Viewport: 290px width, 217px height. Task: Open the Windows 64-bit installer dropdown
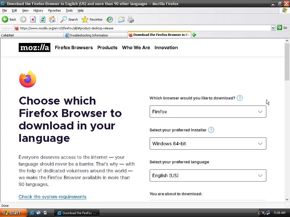click(x=208, y=144)
